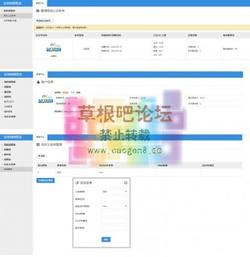Select the 管理平台 tab in menu management panel

point(40,137)
